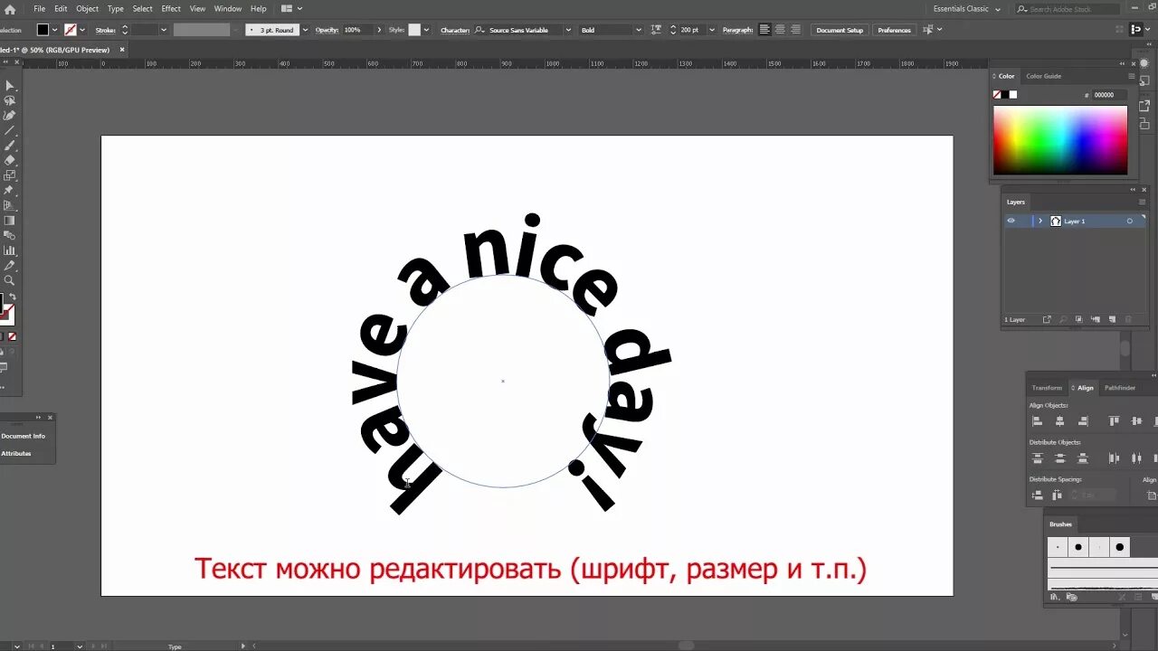Select the Paintbrush tool

[x=9, y=145]
